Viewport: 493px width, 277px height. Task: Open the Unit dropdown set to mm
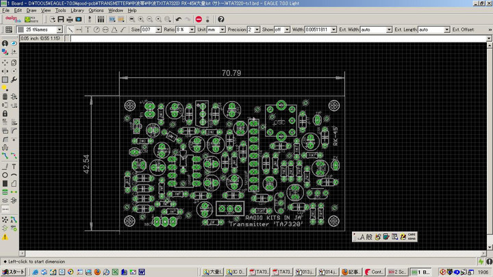222,30
